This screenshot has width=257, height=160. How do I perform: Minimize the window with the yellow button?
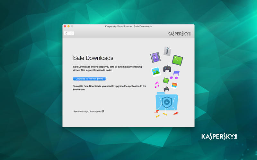[68, 26]
